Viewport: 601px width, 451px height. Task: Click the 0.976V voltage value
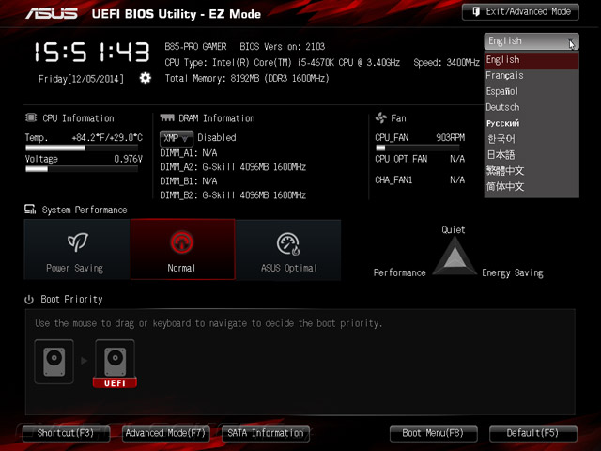[128, 159]
